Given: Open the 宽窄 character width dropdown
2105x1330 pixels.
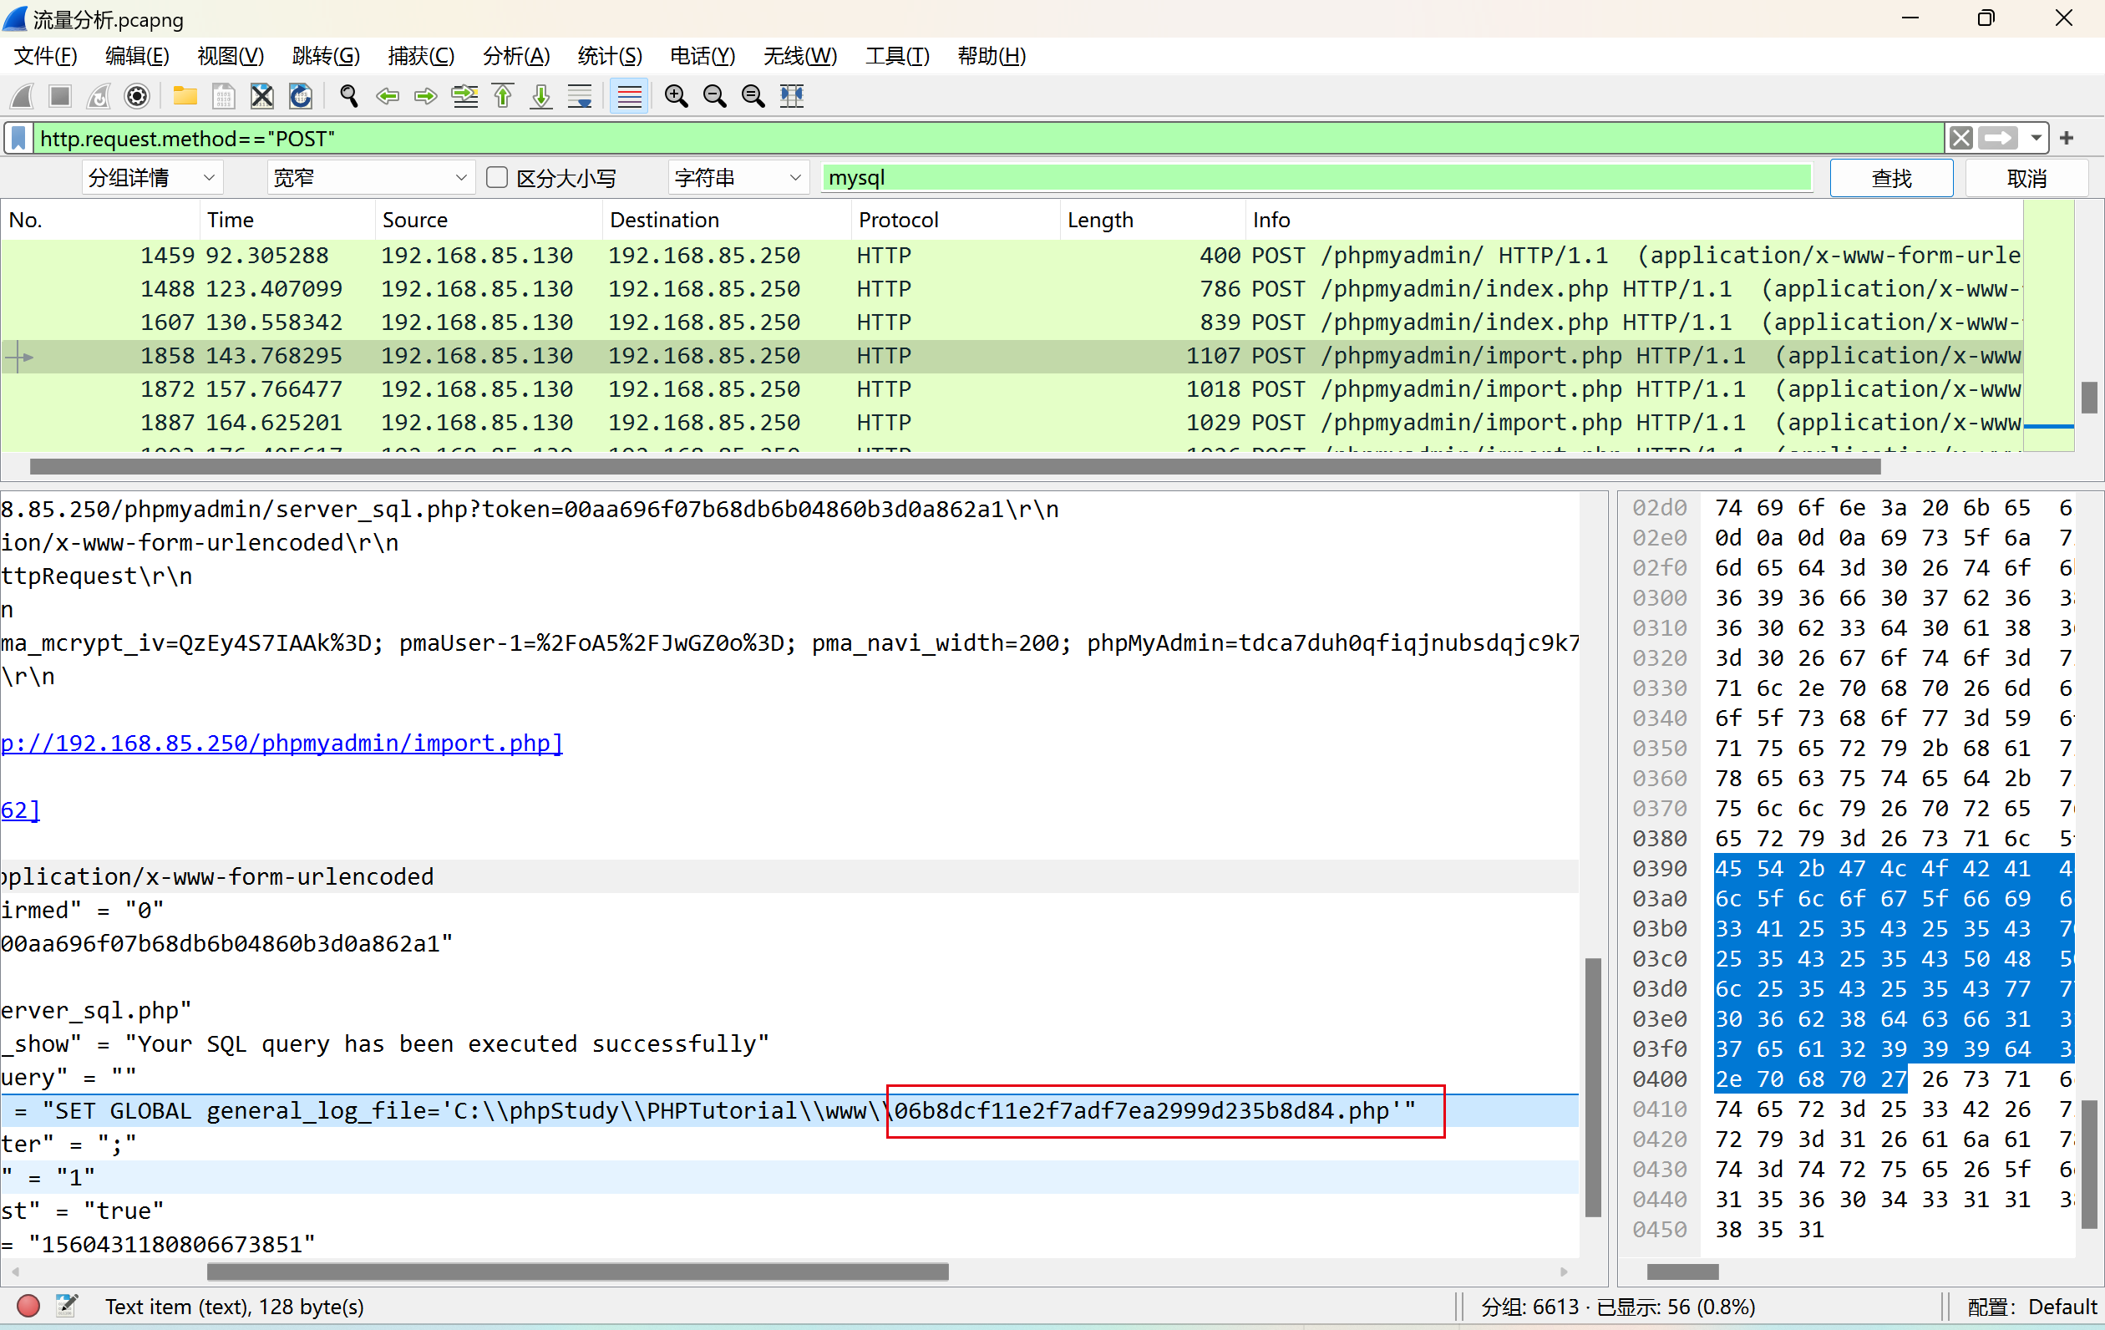Looking at the screenshot, I should 371,177.
